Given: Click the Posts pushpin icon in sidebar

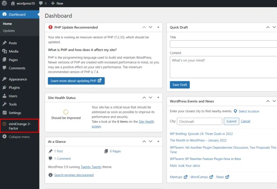Looking at the screenshot, I should click(5, 43).
